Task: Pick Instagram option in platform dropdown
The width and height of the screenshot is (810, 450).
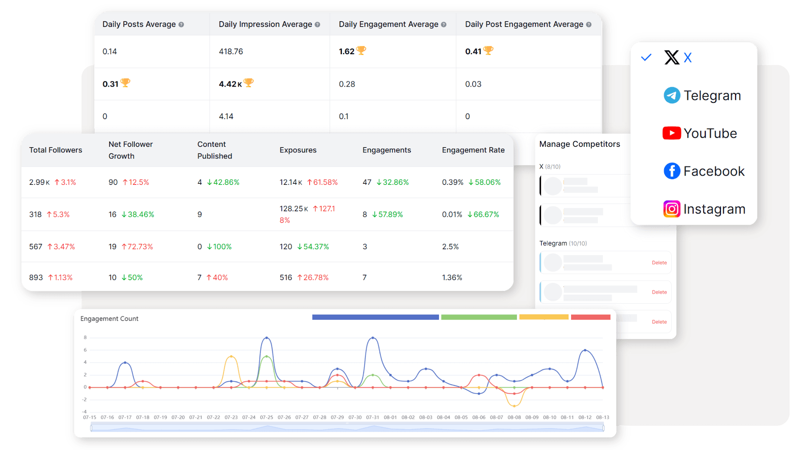Action: [x=714, y=209]
